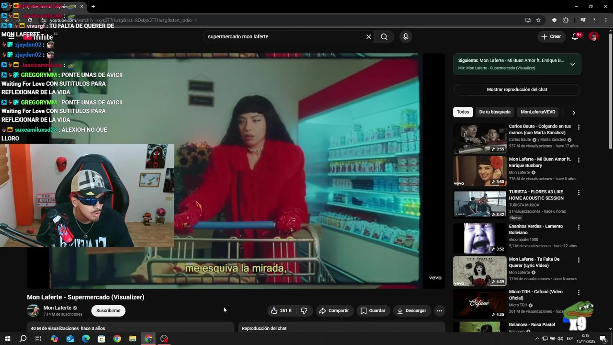Bookmark this page with the star
Image resolution: width=613 pixels, height=345 pixels.
coord(538,20)
